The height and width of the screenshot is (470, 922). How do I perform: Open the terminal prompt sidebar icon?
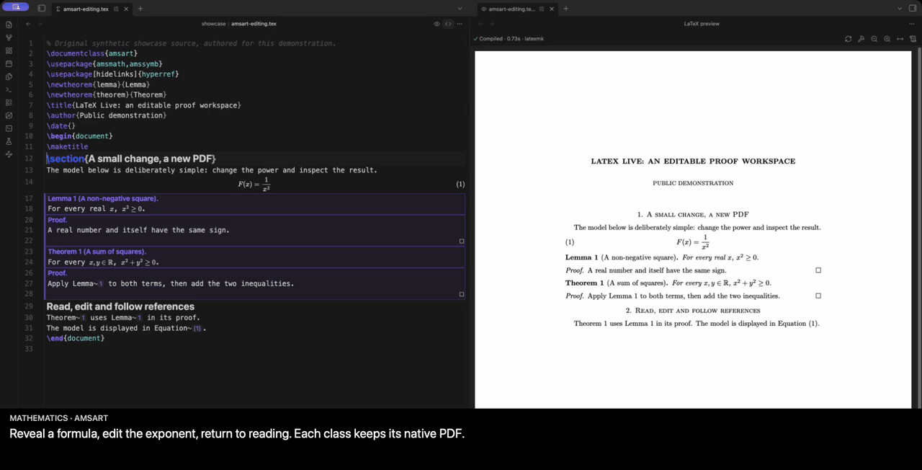tap(9, 89)
